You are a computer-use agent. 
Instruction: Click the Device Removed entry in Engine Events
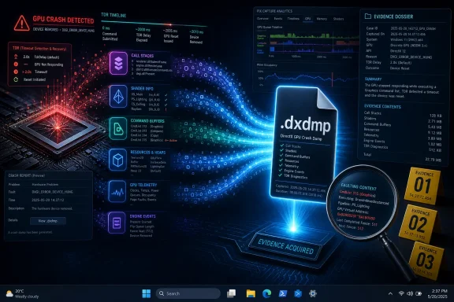click(141, 235)
